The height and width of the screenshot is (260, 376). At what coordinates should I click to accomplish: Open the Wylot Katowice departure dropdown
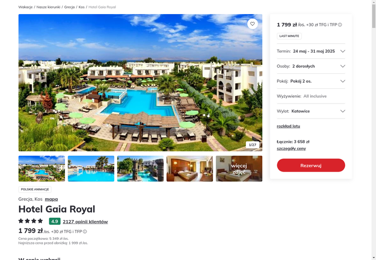[311, 111]
